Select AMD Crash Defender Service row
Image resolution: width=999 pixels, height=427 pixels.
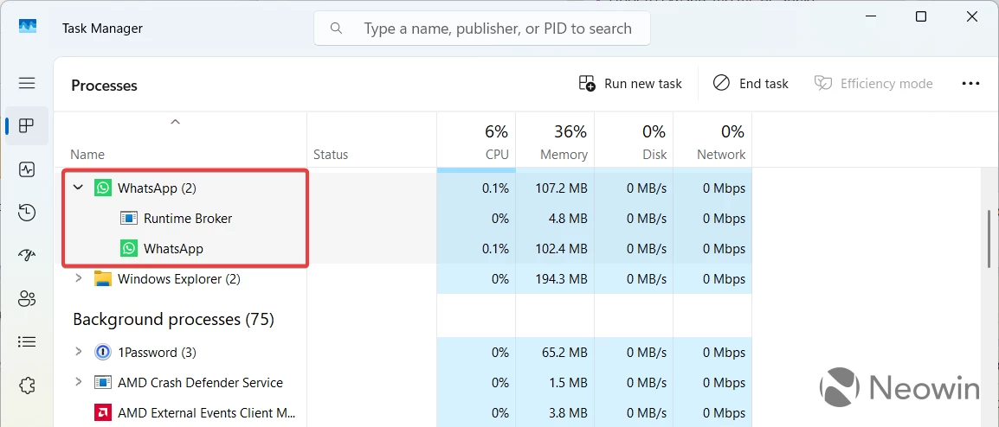click(403, 382)
